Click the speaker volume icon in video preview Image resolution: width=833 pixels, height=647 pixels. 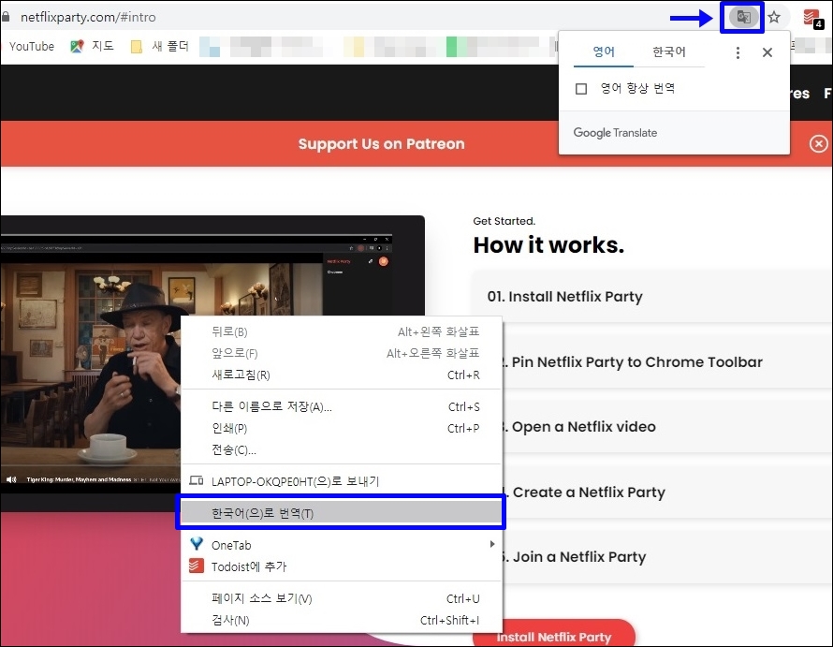pos(11,479)
